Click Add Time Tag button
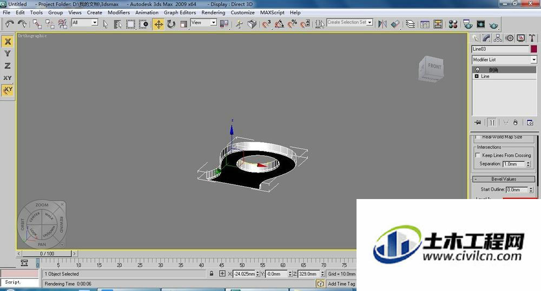This screenshot has width=541, height=291. pyautogui.click(x=341, y=284)
